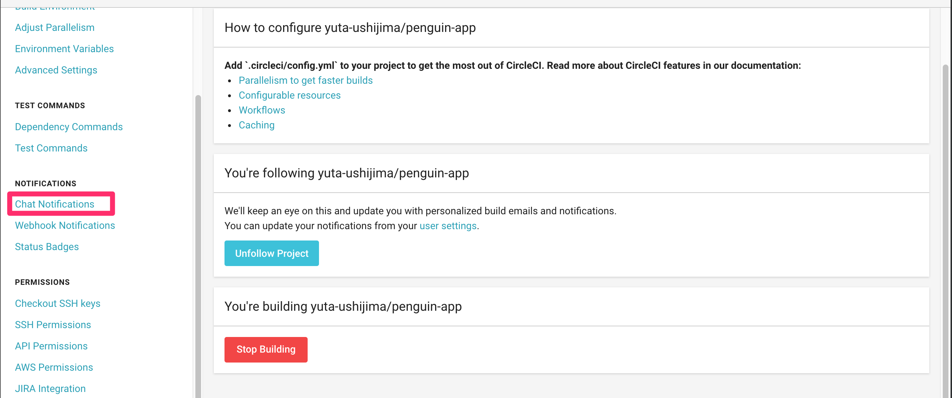Open Configurable resources documentation link
Viewport: 952px width, 398px height.
[289, 95]
